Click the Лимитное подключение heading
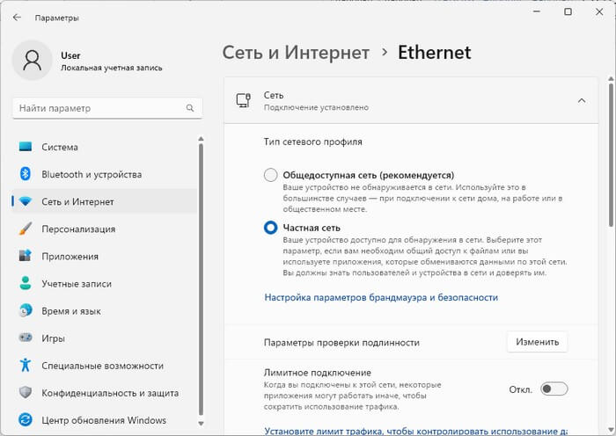The image size is (616, 436). tap(318, 373)
